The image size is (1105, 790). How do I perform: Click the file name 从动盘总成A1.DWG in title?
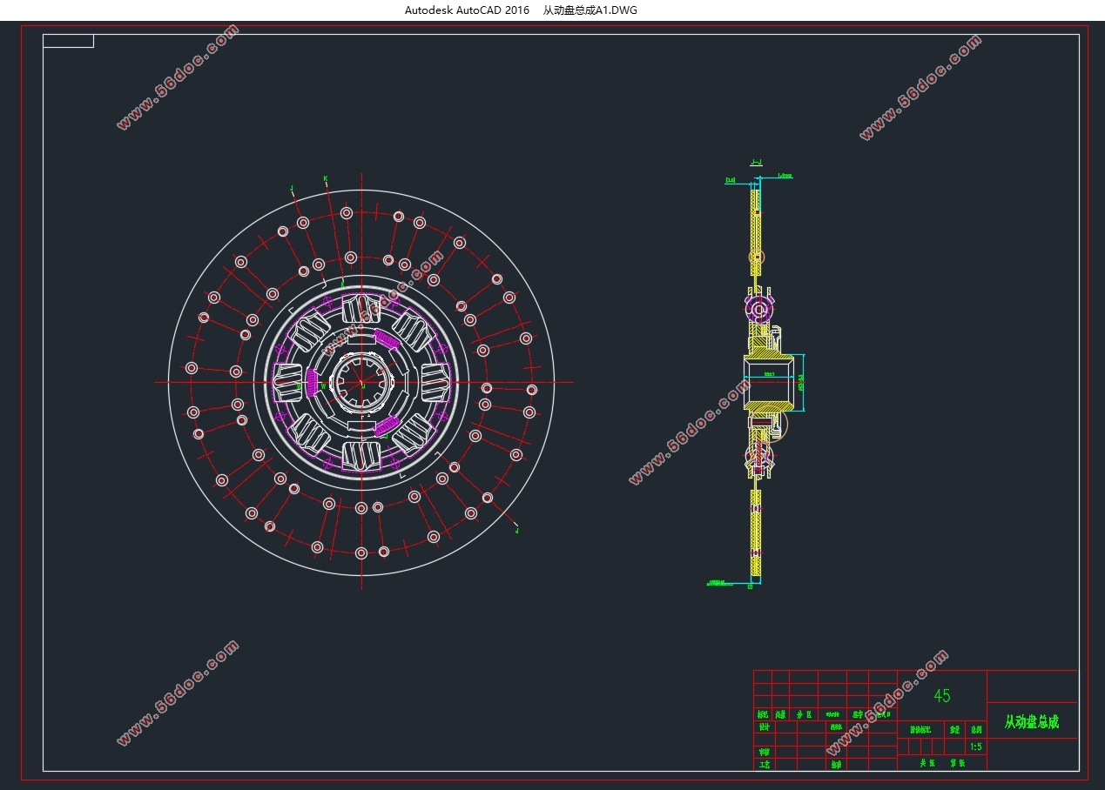point(590,10)
